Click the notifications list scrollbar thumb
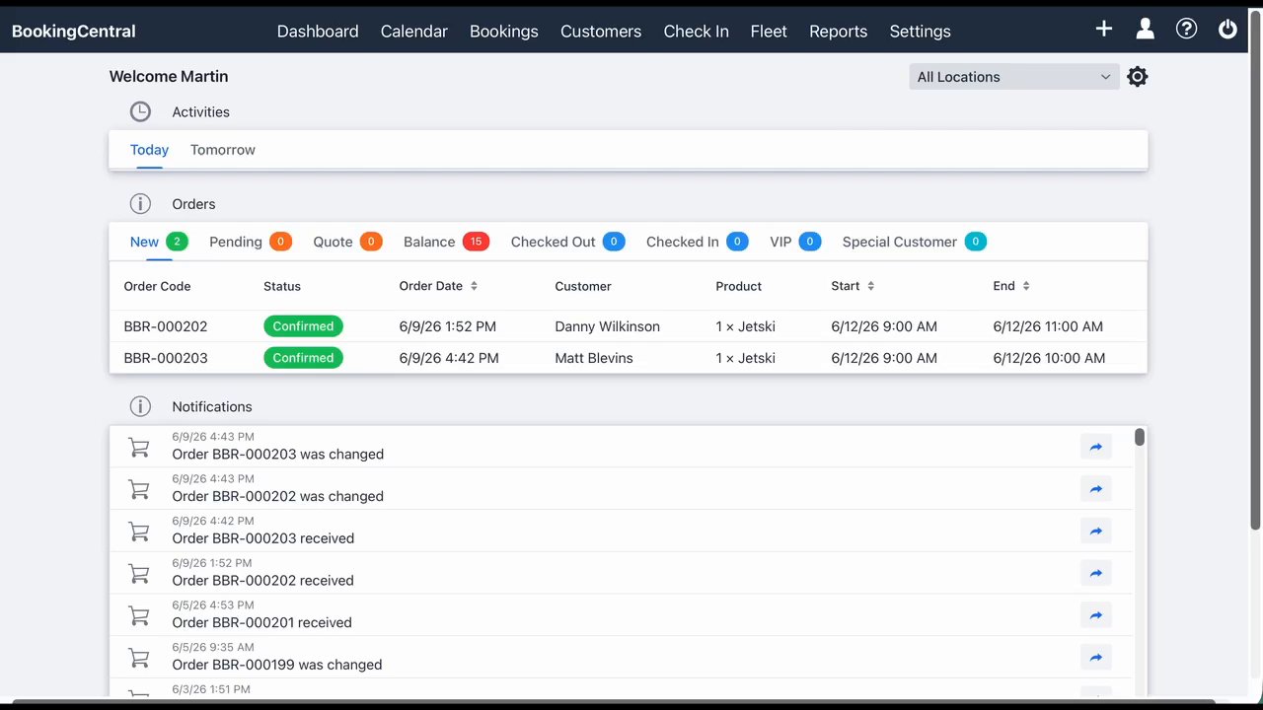Image resolution: width=1263 pixels, height=710 pixels. (x=1140, y=437)
